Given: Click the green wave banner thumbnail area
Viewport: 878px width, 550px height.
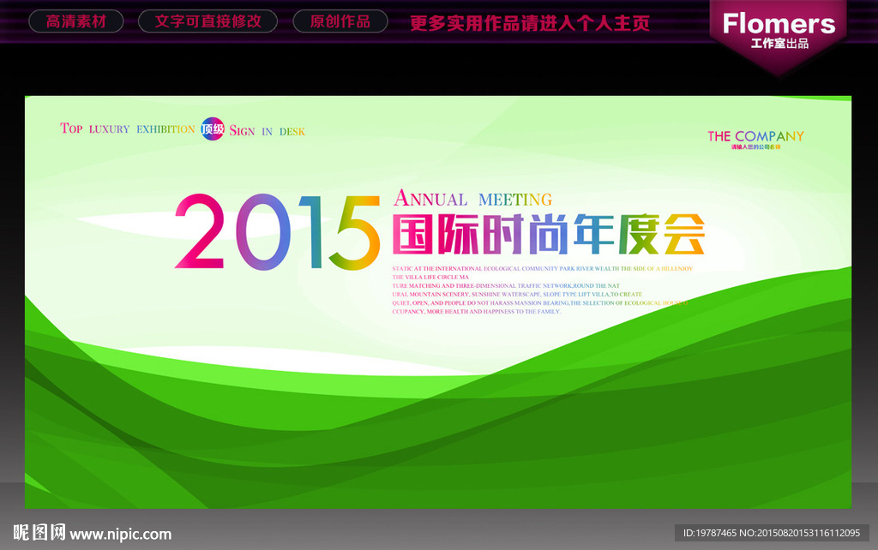Looking at the screenshot, I should [x=438, y=302].
